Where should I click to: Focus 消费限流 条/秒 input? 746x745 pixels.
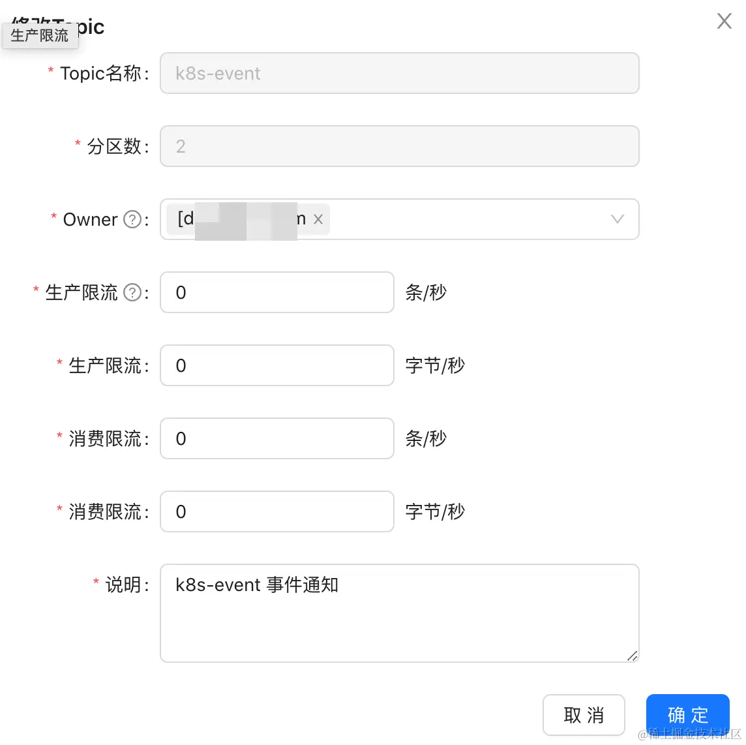pos(277,438)
